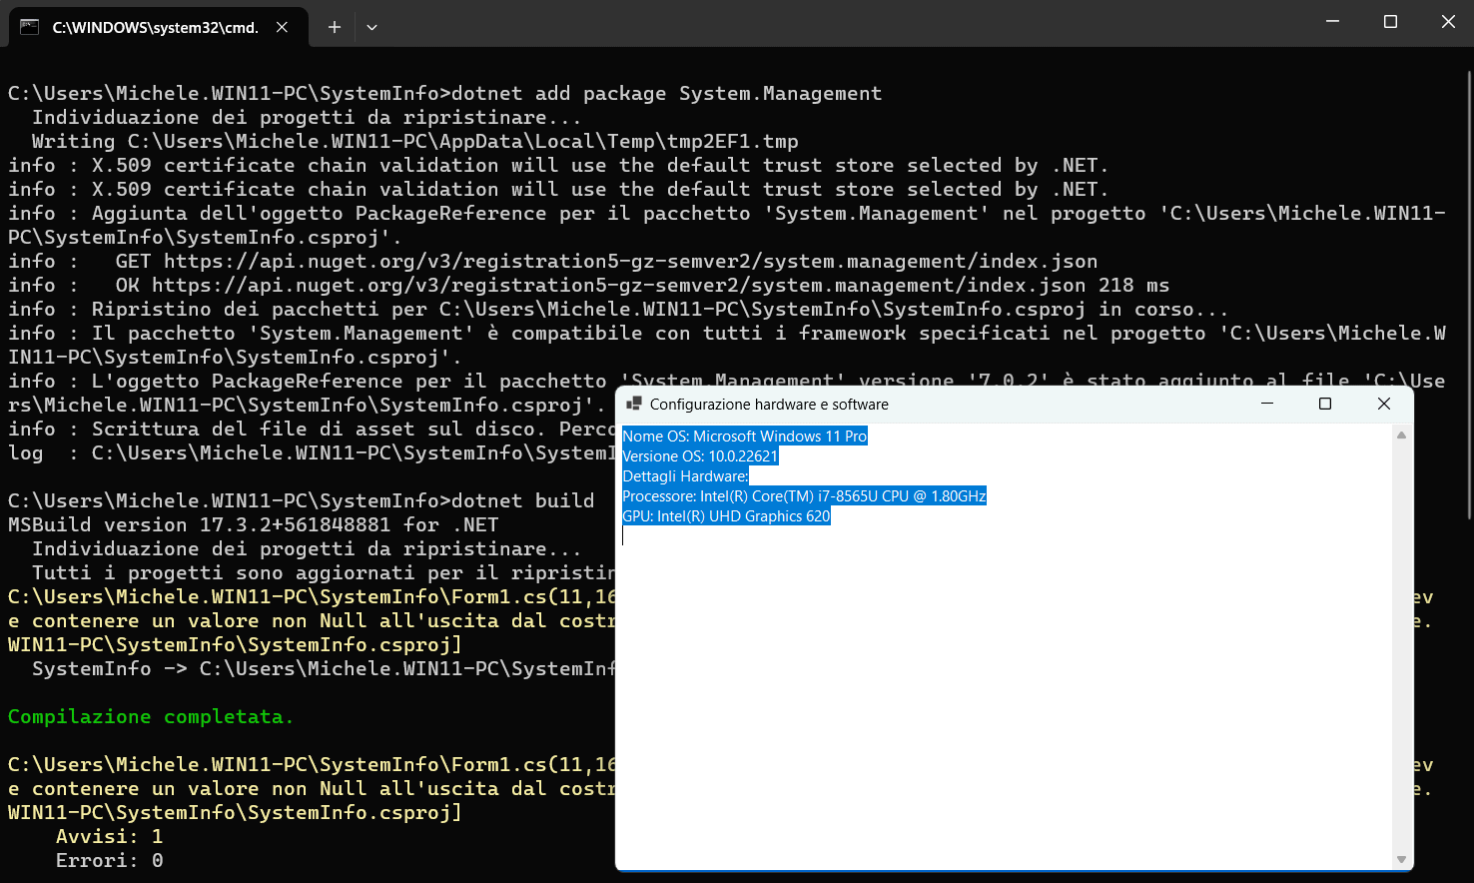Click the line 'Versione OS: 10.0.22621'
1474x883 pixels.
(700, 456)
